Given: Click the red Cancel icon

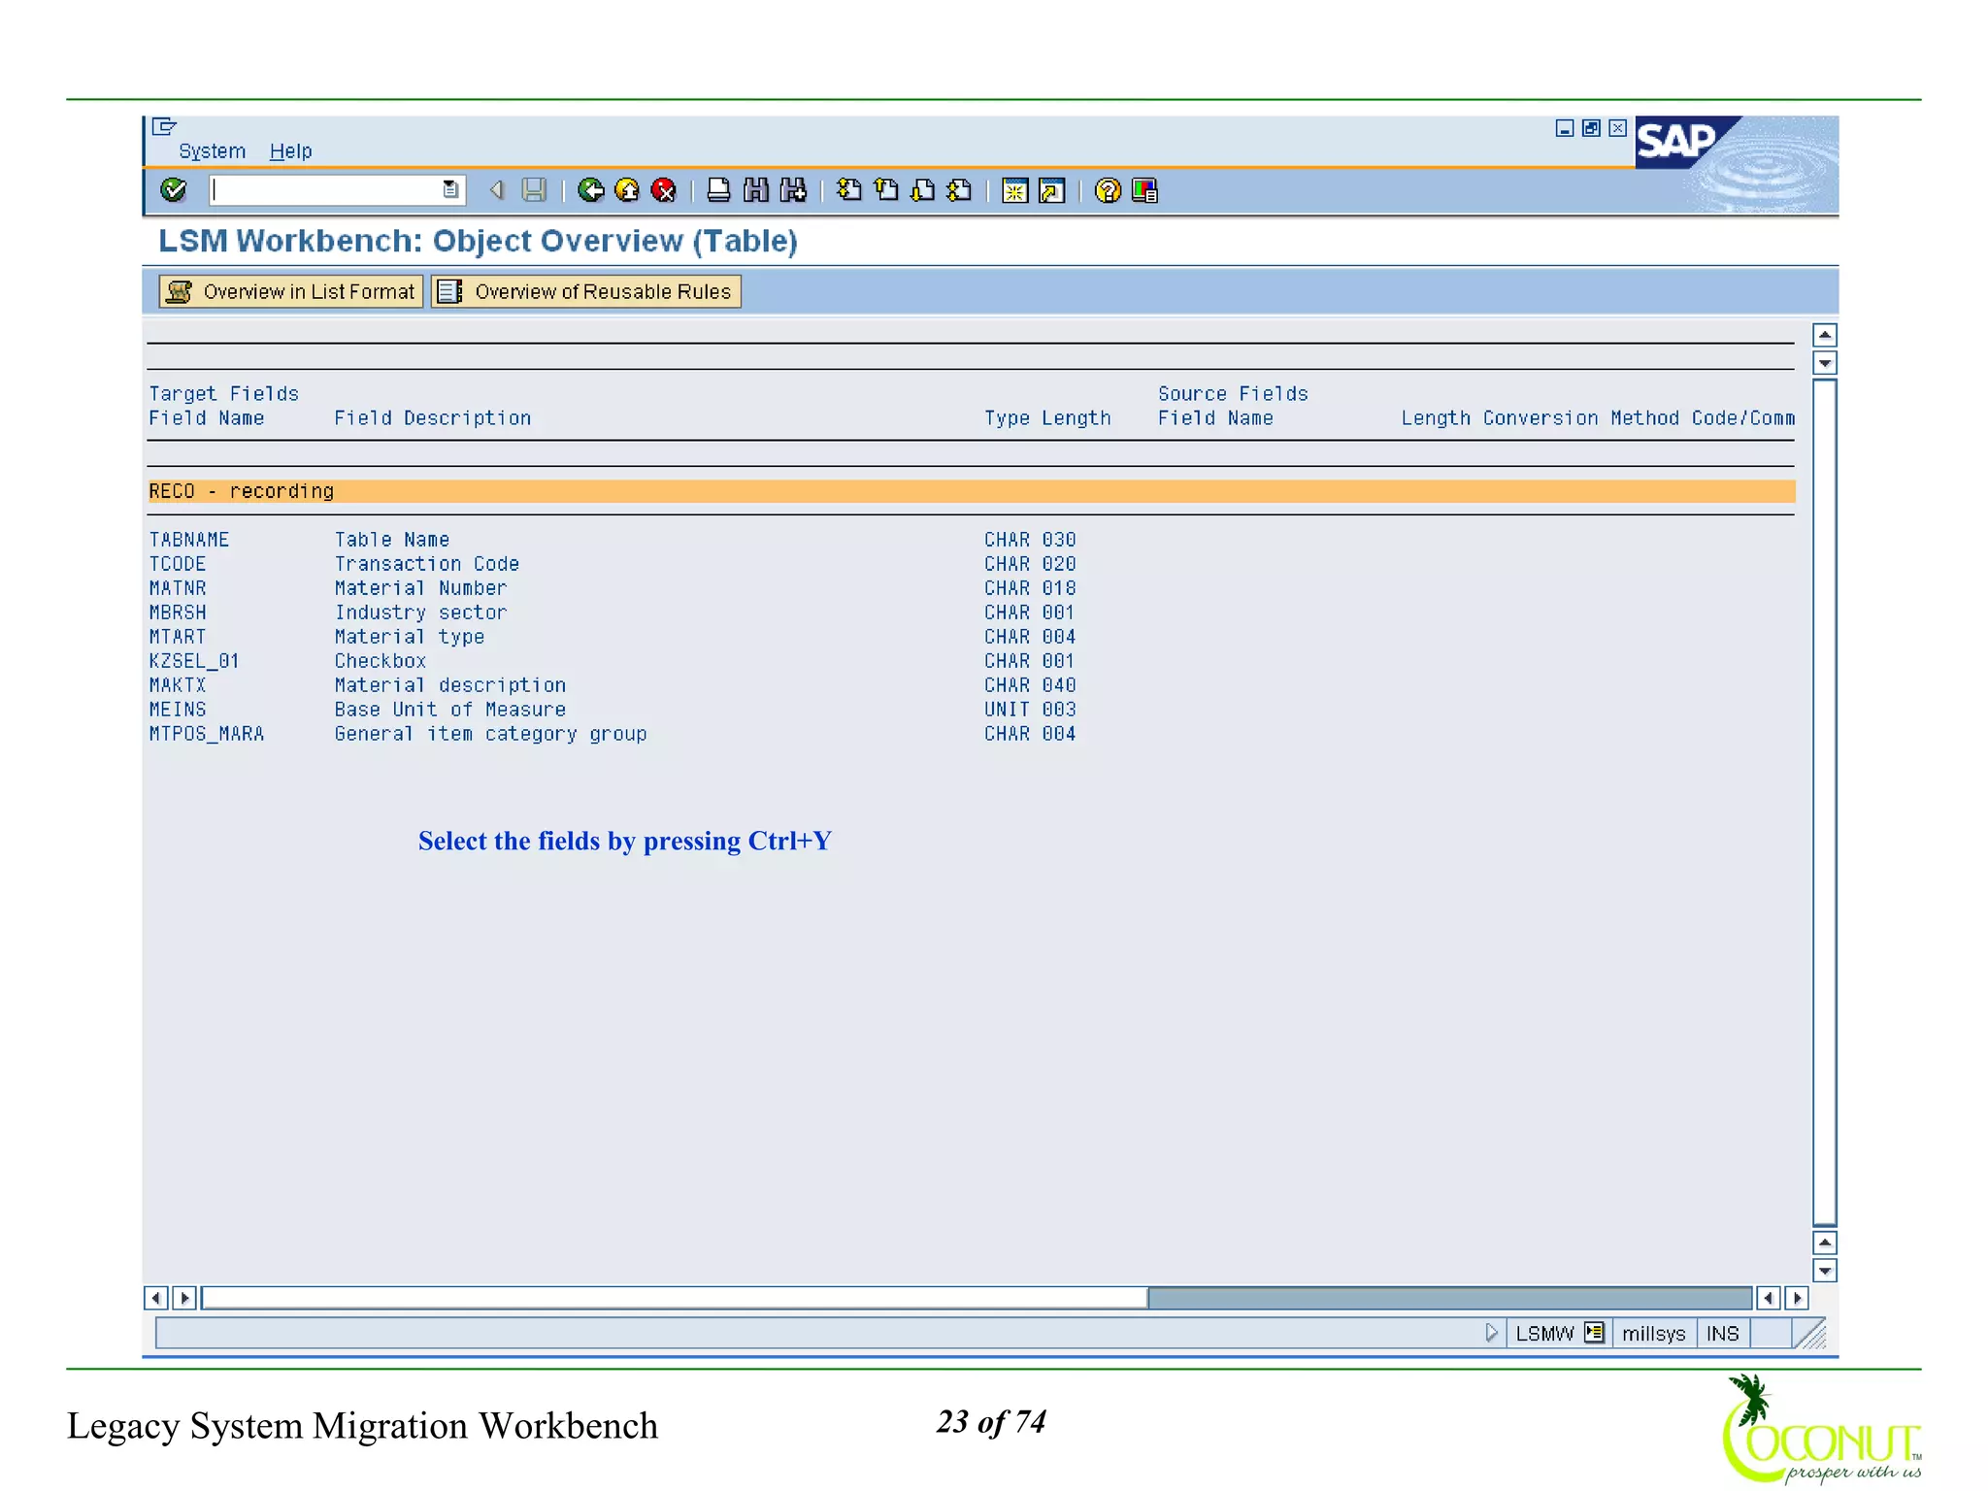Looking at the screenshot, I should [x=664, y=190].
